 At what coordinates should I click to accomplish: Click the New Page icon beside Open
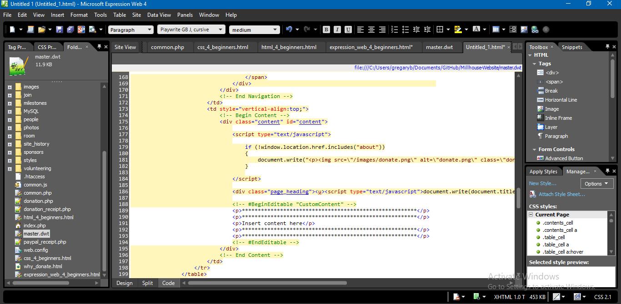tap(30, 29)
